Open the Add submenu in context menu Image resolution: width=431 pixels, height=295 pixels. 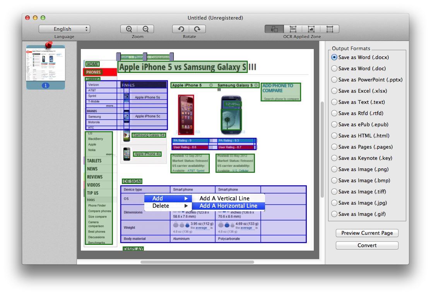[168, 198]
